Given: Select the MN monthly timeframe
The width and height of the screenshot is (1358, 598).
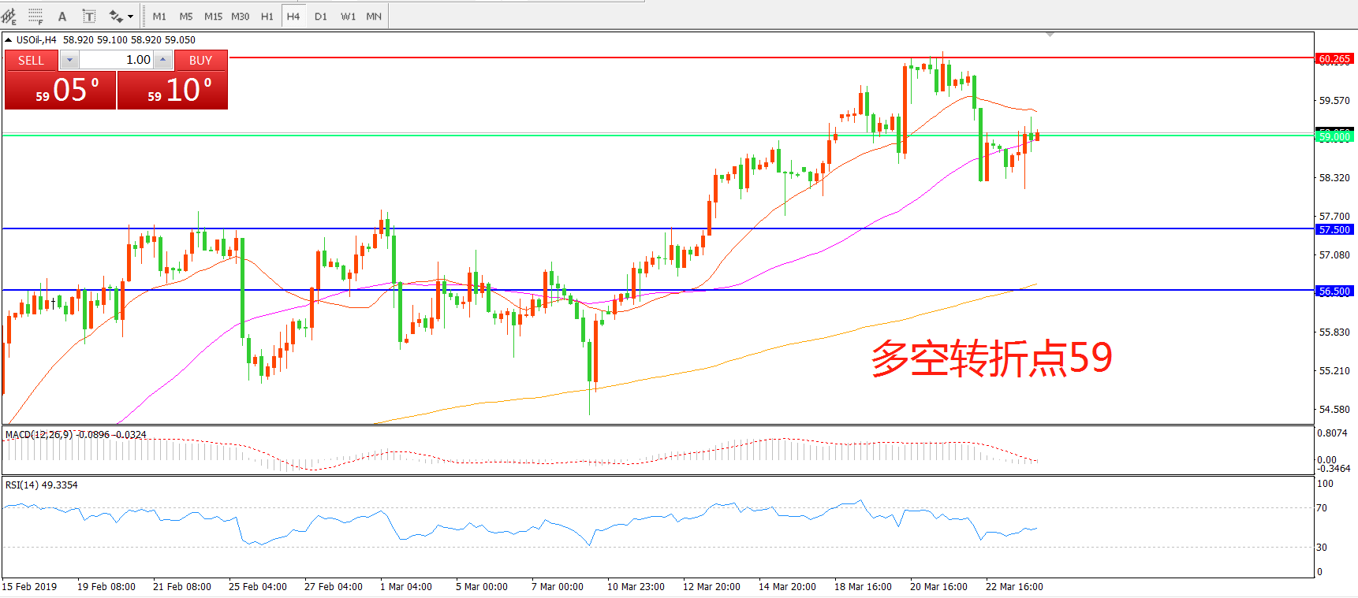Looking at the screenshot, I should (374, 16).
